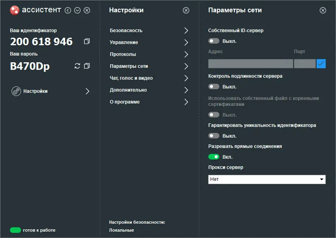Image resolution: width=336 pixels, height=238 pixels.
Task: Close the Параметры сети panel
Action: coord(323,10)
